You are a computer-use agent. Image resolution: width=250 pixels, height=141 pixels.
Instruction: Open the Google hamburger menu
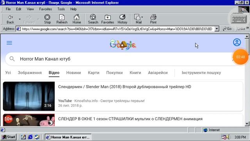pos(9,43)
